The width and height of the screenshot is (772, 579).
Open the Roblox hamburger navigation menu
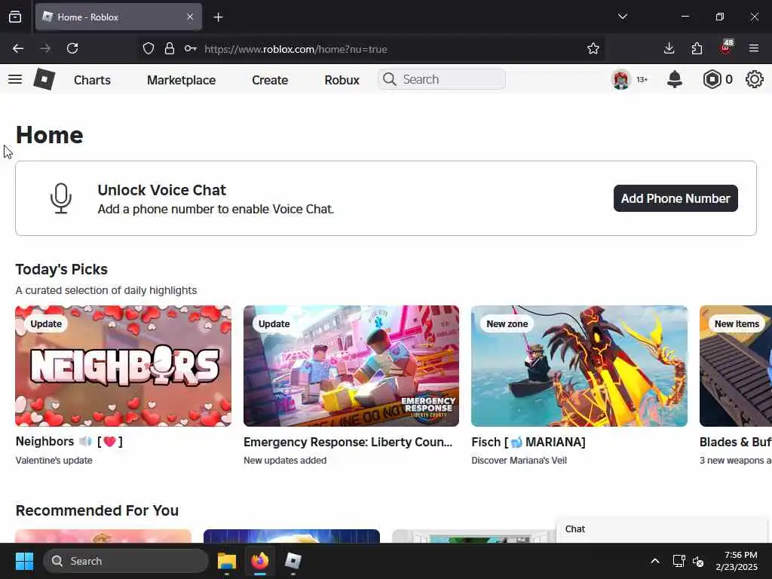15,79
